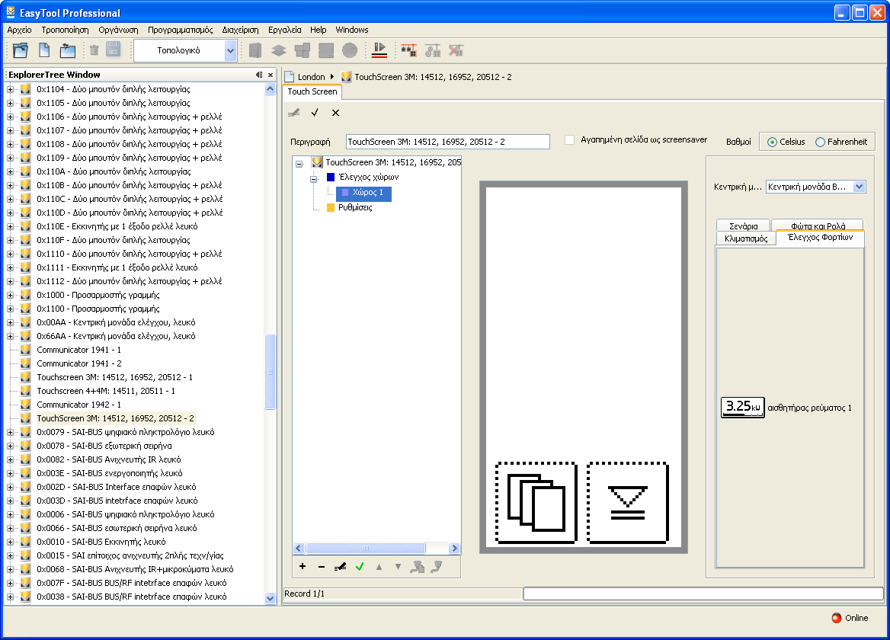Click the red Online status indicator
This screenshot has width=890, height=640.
click(837, 618)
